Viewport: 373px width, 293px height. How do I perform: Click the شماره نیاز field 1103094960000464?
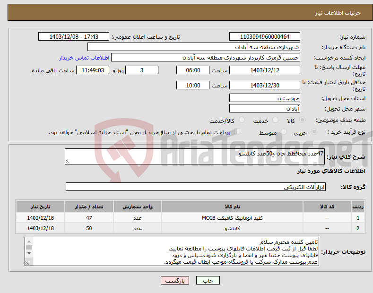tap(265, 37)
